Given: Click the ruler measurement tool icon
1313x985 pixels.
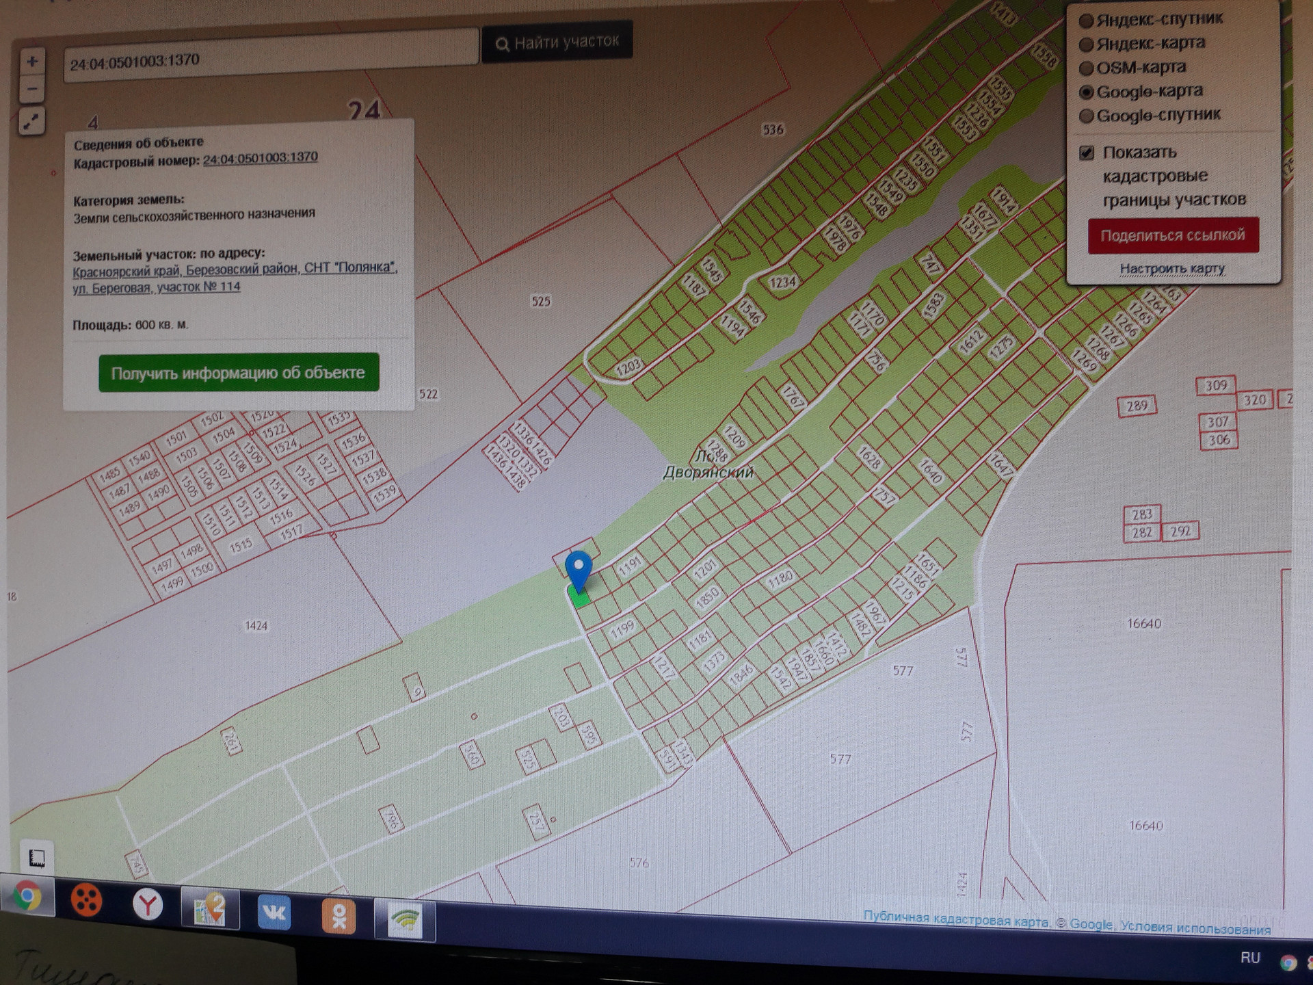Looking at the screenshot, I should point(36,858).
